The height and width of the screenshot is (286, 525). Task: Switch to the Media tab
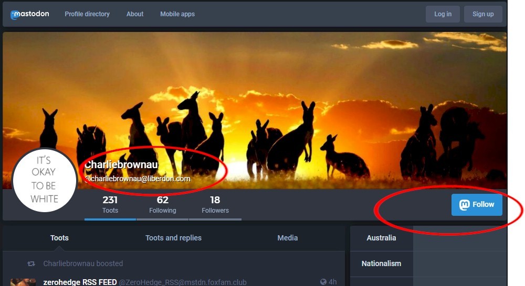(x=288, y=238)
